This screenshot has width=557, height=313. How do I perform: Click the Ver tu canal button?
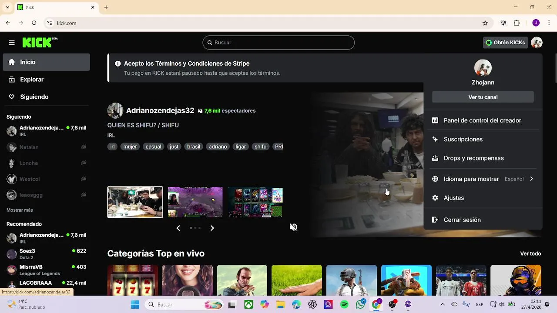(x=483, y=97)
